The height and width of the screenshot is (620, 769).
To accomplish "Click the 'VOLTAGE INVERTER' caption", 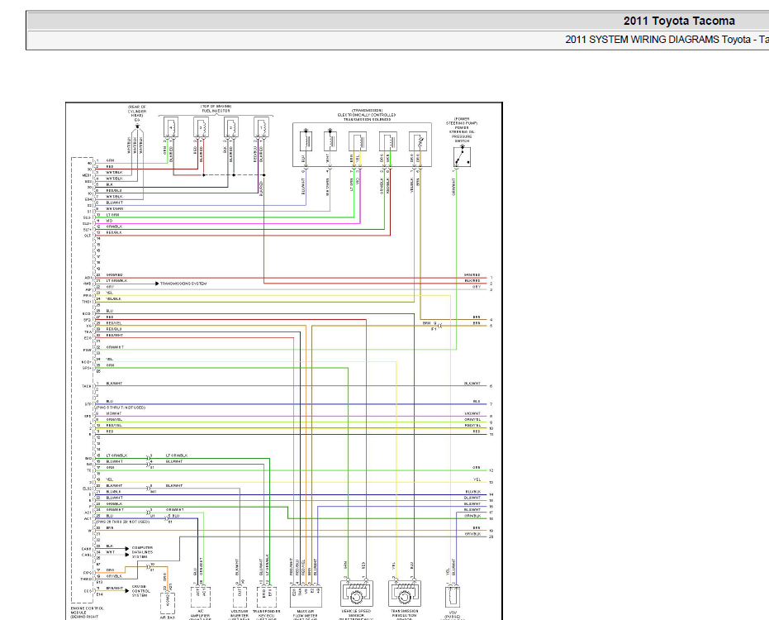I will pos(240,613).
